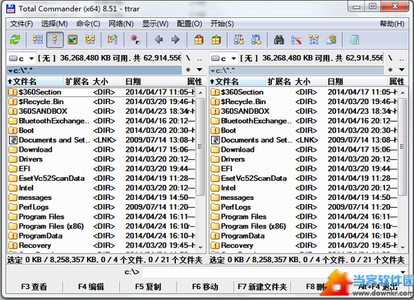Open the 开始(S) menu
This screenshot has width=414, height=300.
point(222,23)
